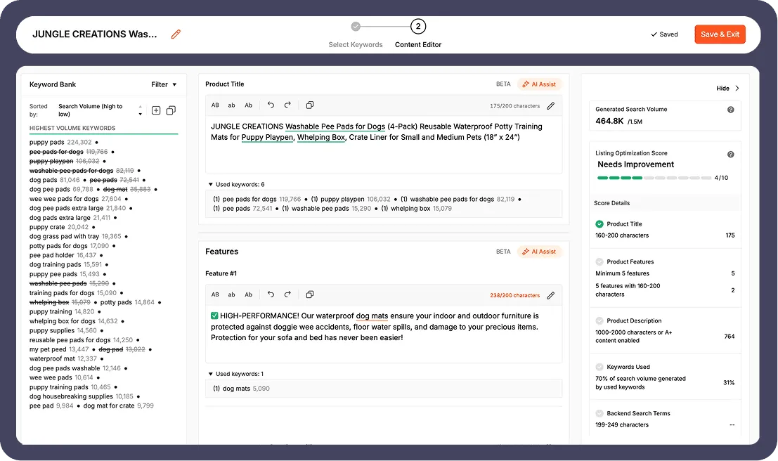Use AI Assist for Product Title

point(539,84)
